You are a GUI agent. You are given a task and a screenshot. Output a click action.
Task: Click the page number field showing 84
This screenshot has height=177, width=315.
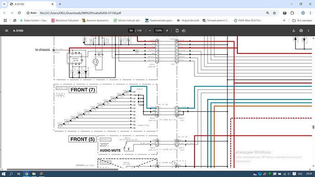click(131, 31)
